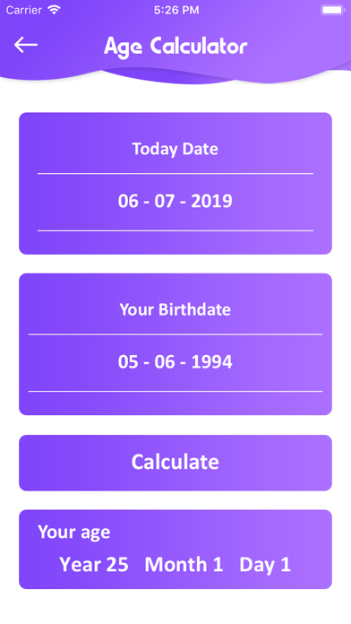The height and width of the screenshot is (624, 351).
Task: Tap the Day 1 result
Action: coord(265,565)
